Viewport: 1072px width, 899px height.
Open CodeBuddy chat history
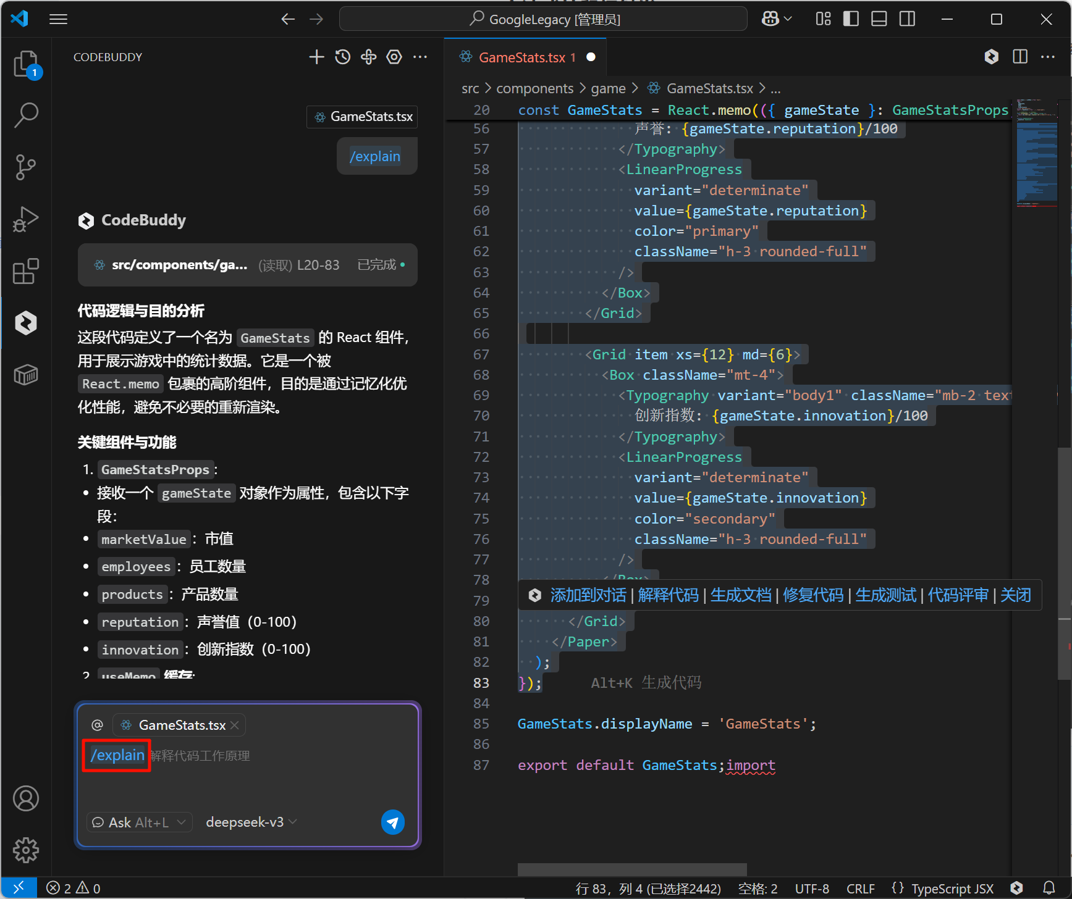[342, 57]
